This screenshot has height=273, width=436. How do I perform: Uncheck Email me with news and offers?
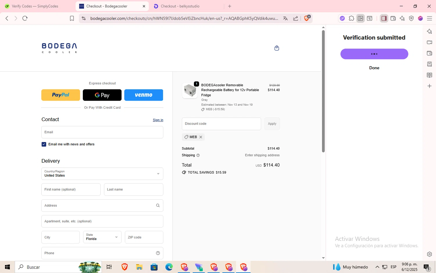[x=44, y=144]
